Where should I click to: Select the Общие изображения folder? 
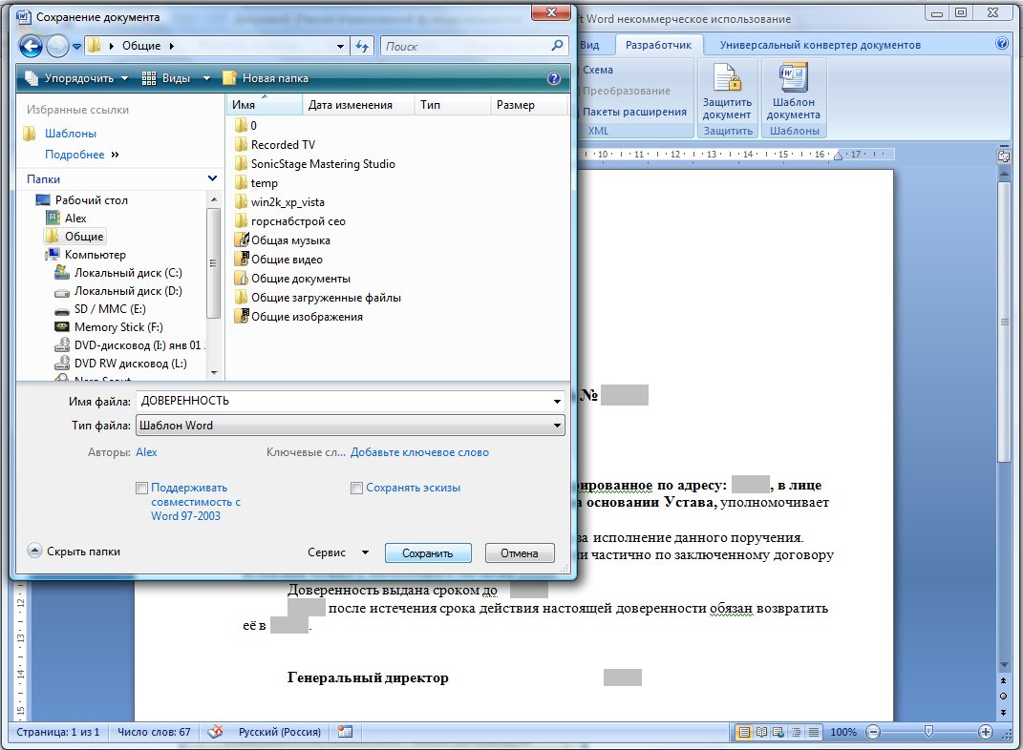pos(298,317)
